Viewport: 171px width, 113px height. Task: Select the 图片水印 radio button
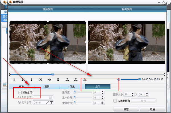click(19, 97)
